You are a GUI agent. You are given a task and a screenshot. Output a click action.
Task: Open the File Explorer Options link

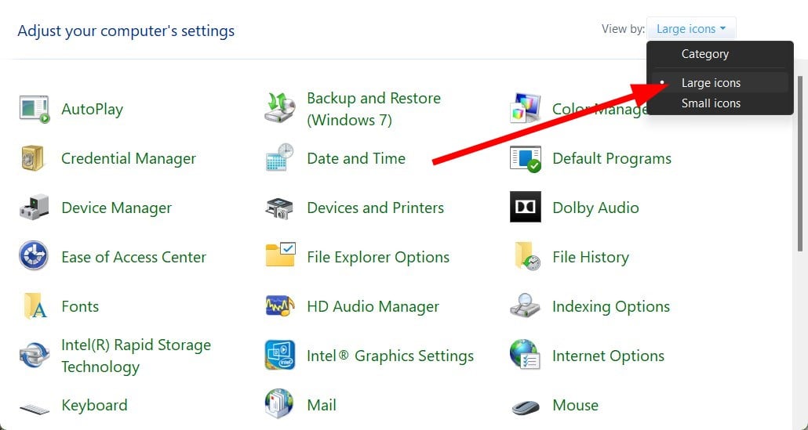pyautogui.click(x=377, y=257)
